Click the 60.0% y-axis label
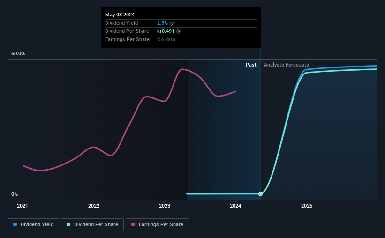Screen dimensions: 385x238 click(x=18, y=54)
